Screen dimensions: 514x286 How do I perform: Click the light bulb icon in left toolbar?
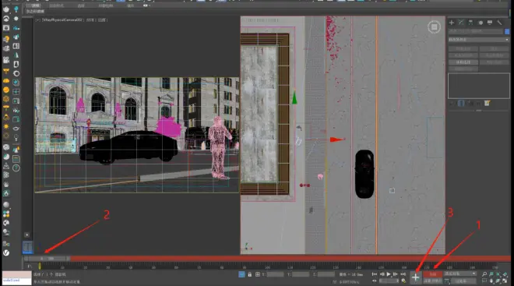(16, 137)
